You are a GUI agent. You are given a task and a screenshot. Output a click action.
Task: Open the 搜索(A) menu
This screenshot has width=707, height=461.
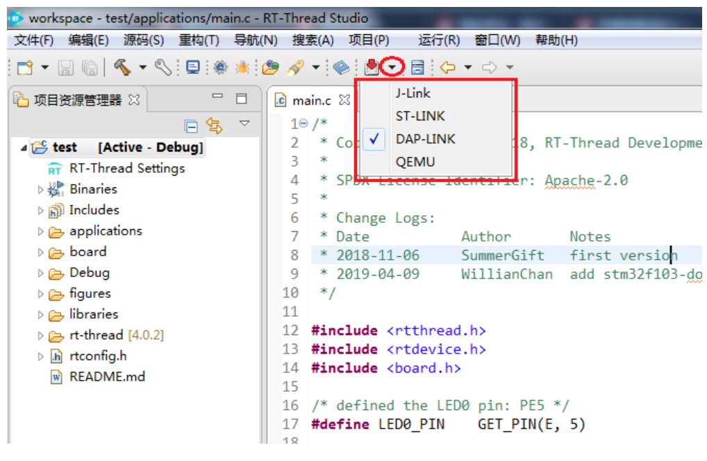coord(313,40)
